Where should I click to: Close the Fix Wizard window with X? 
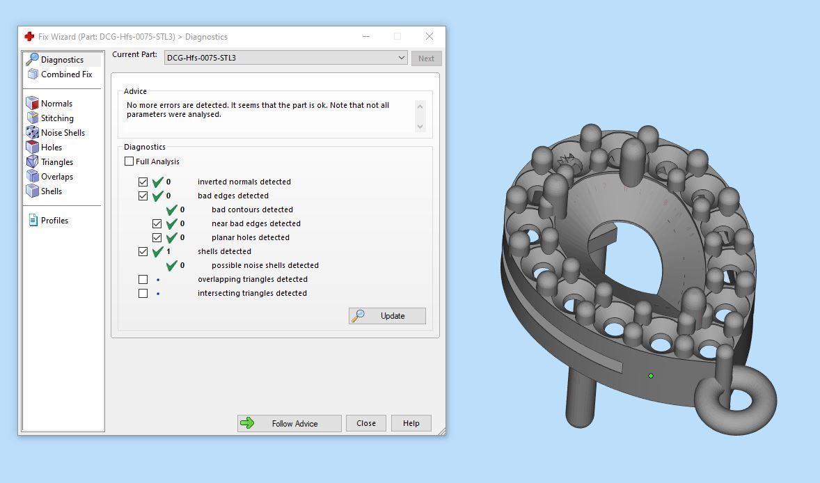tap(429, 36)
